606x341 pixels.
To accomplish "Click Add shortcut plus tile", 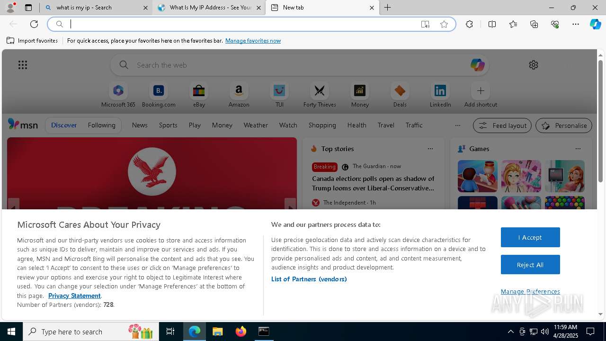I will point(481,95).
